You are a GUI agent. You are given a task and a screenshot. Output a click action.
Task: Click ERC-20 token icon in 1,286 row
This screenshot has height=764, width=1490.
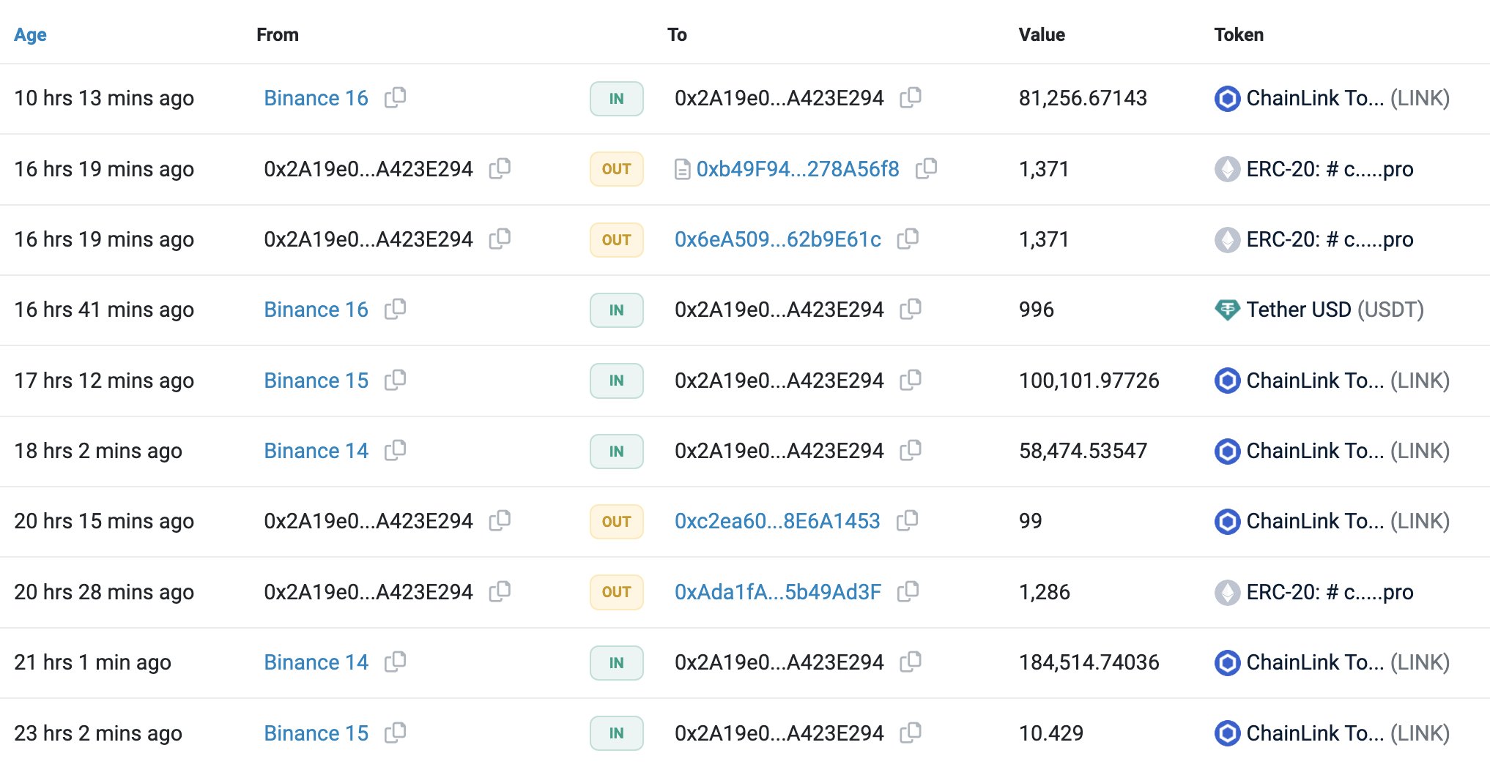[1227, 592]
